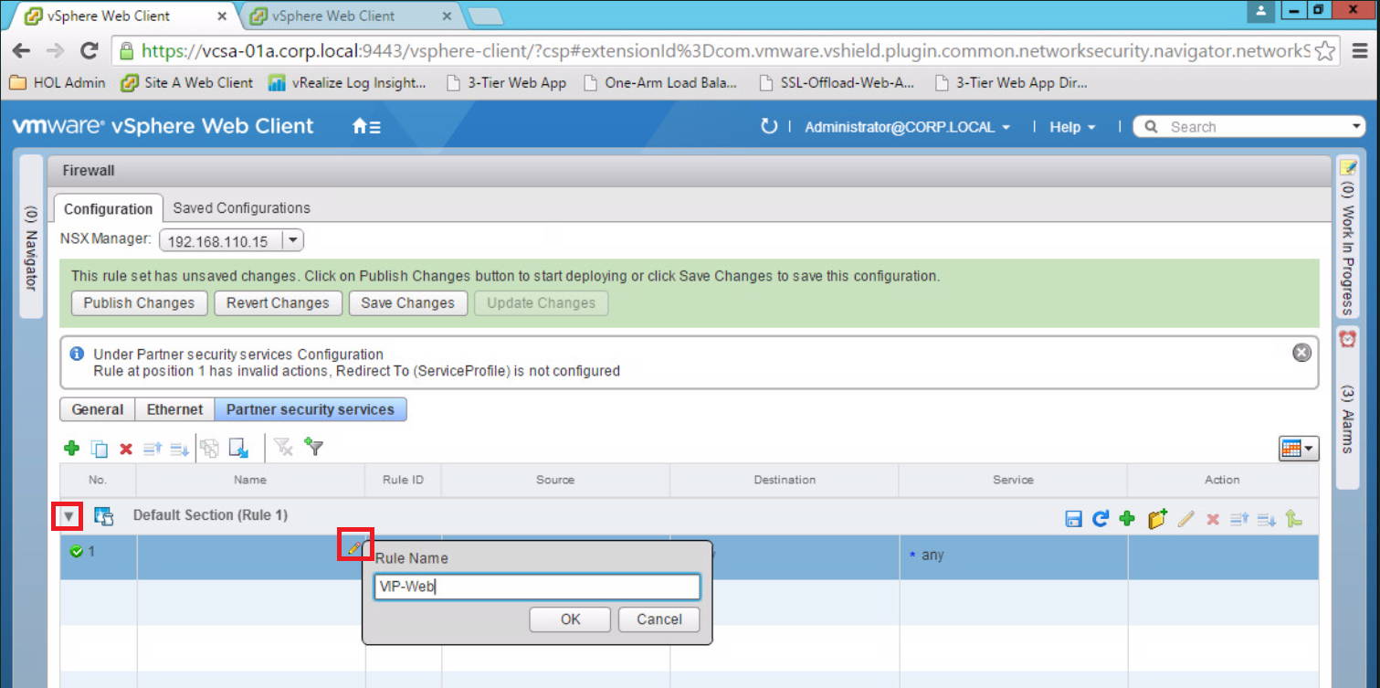Open the One-Arm Load Balancer bookmark
Image resolution: width=1380 pixels, height=688 pixels.
pyautogui.click(x=659, y=82)
